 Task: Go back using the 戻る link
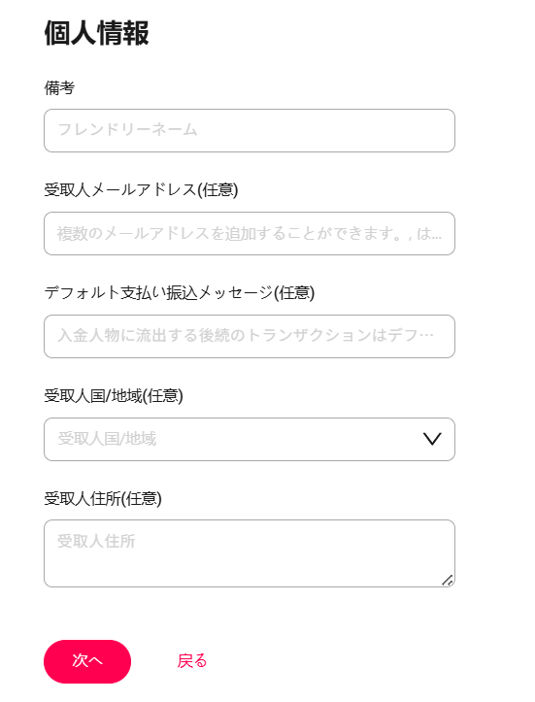click(192, 661)
